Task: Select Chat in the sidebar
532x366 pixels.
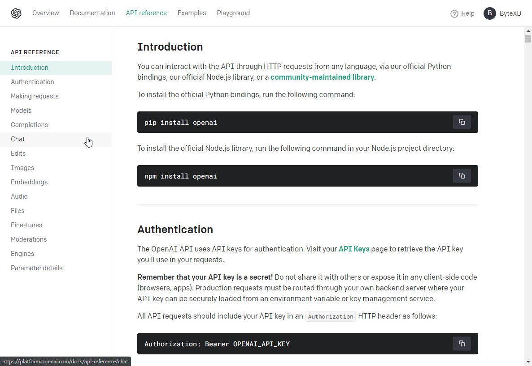Action: tap(17, 139)
